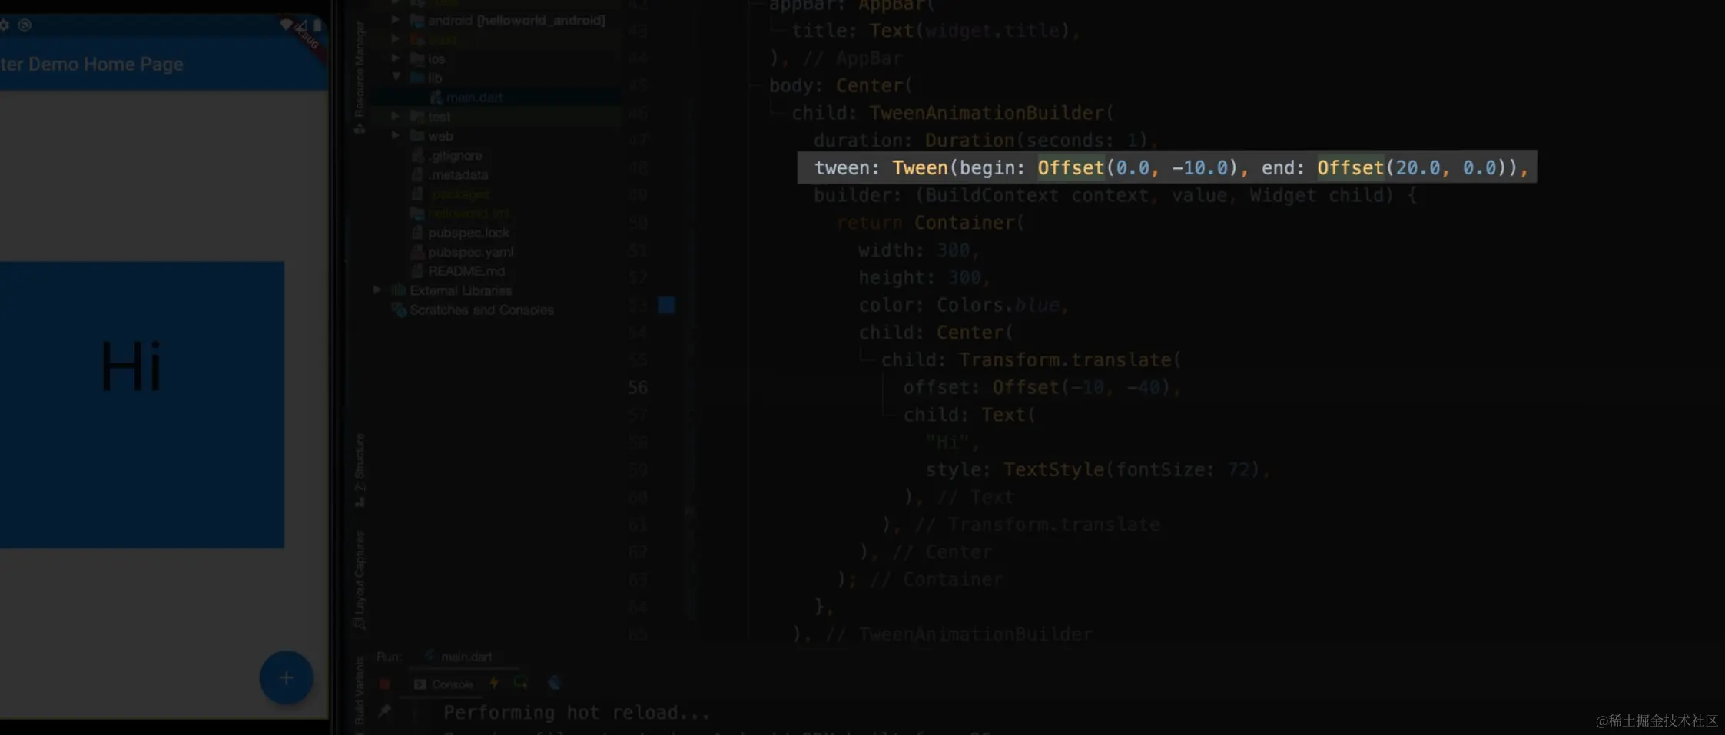Click the lib folder icon

(417, 78)
